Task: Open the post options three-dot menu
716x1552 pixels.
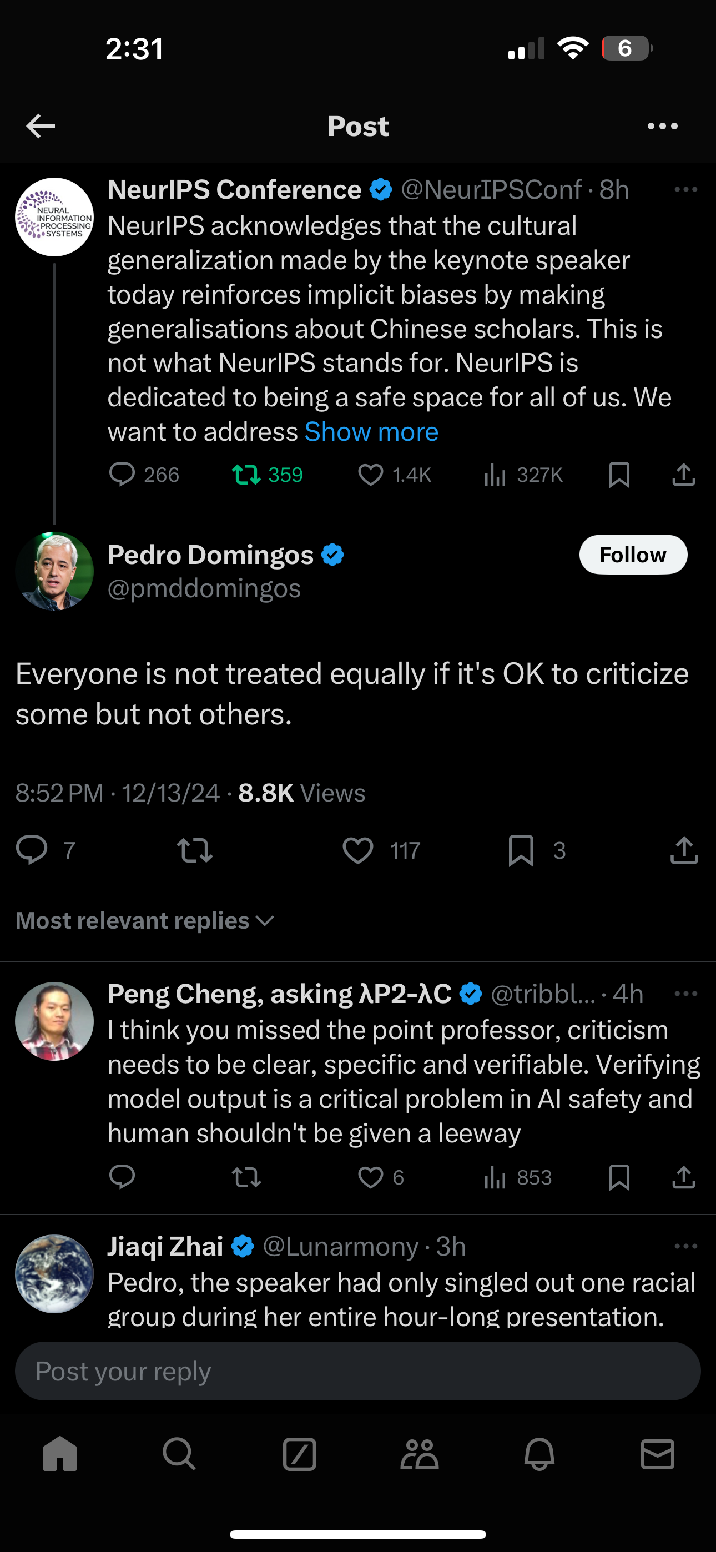Action: tap(662, 126)
